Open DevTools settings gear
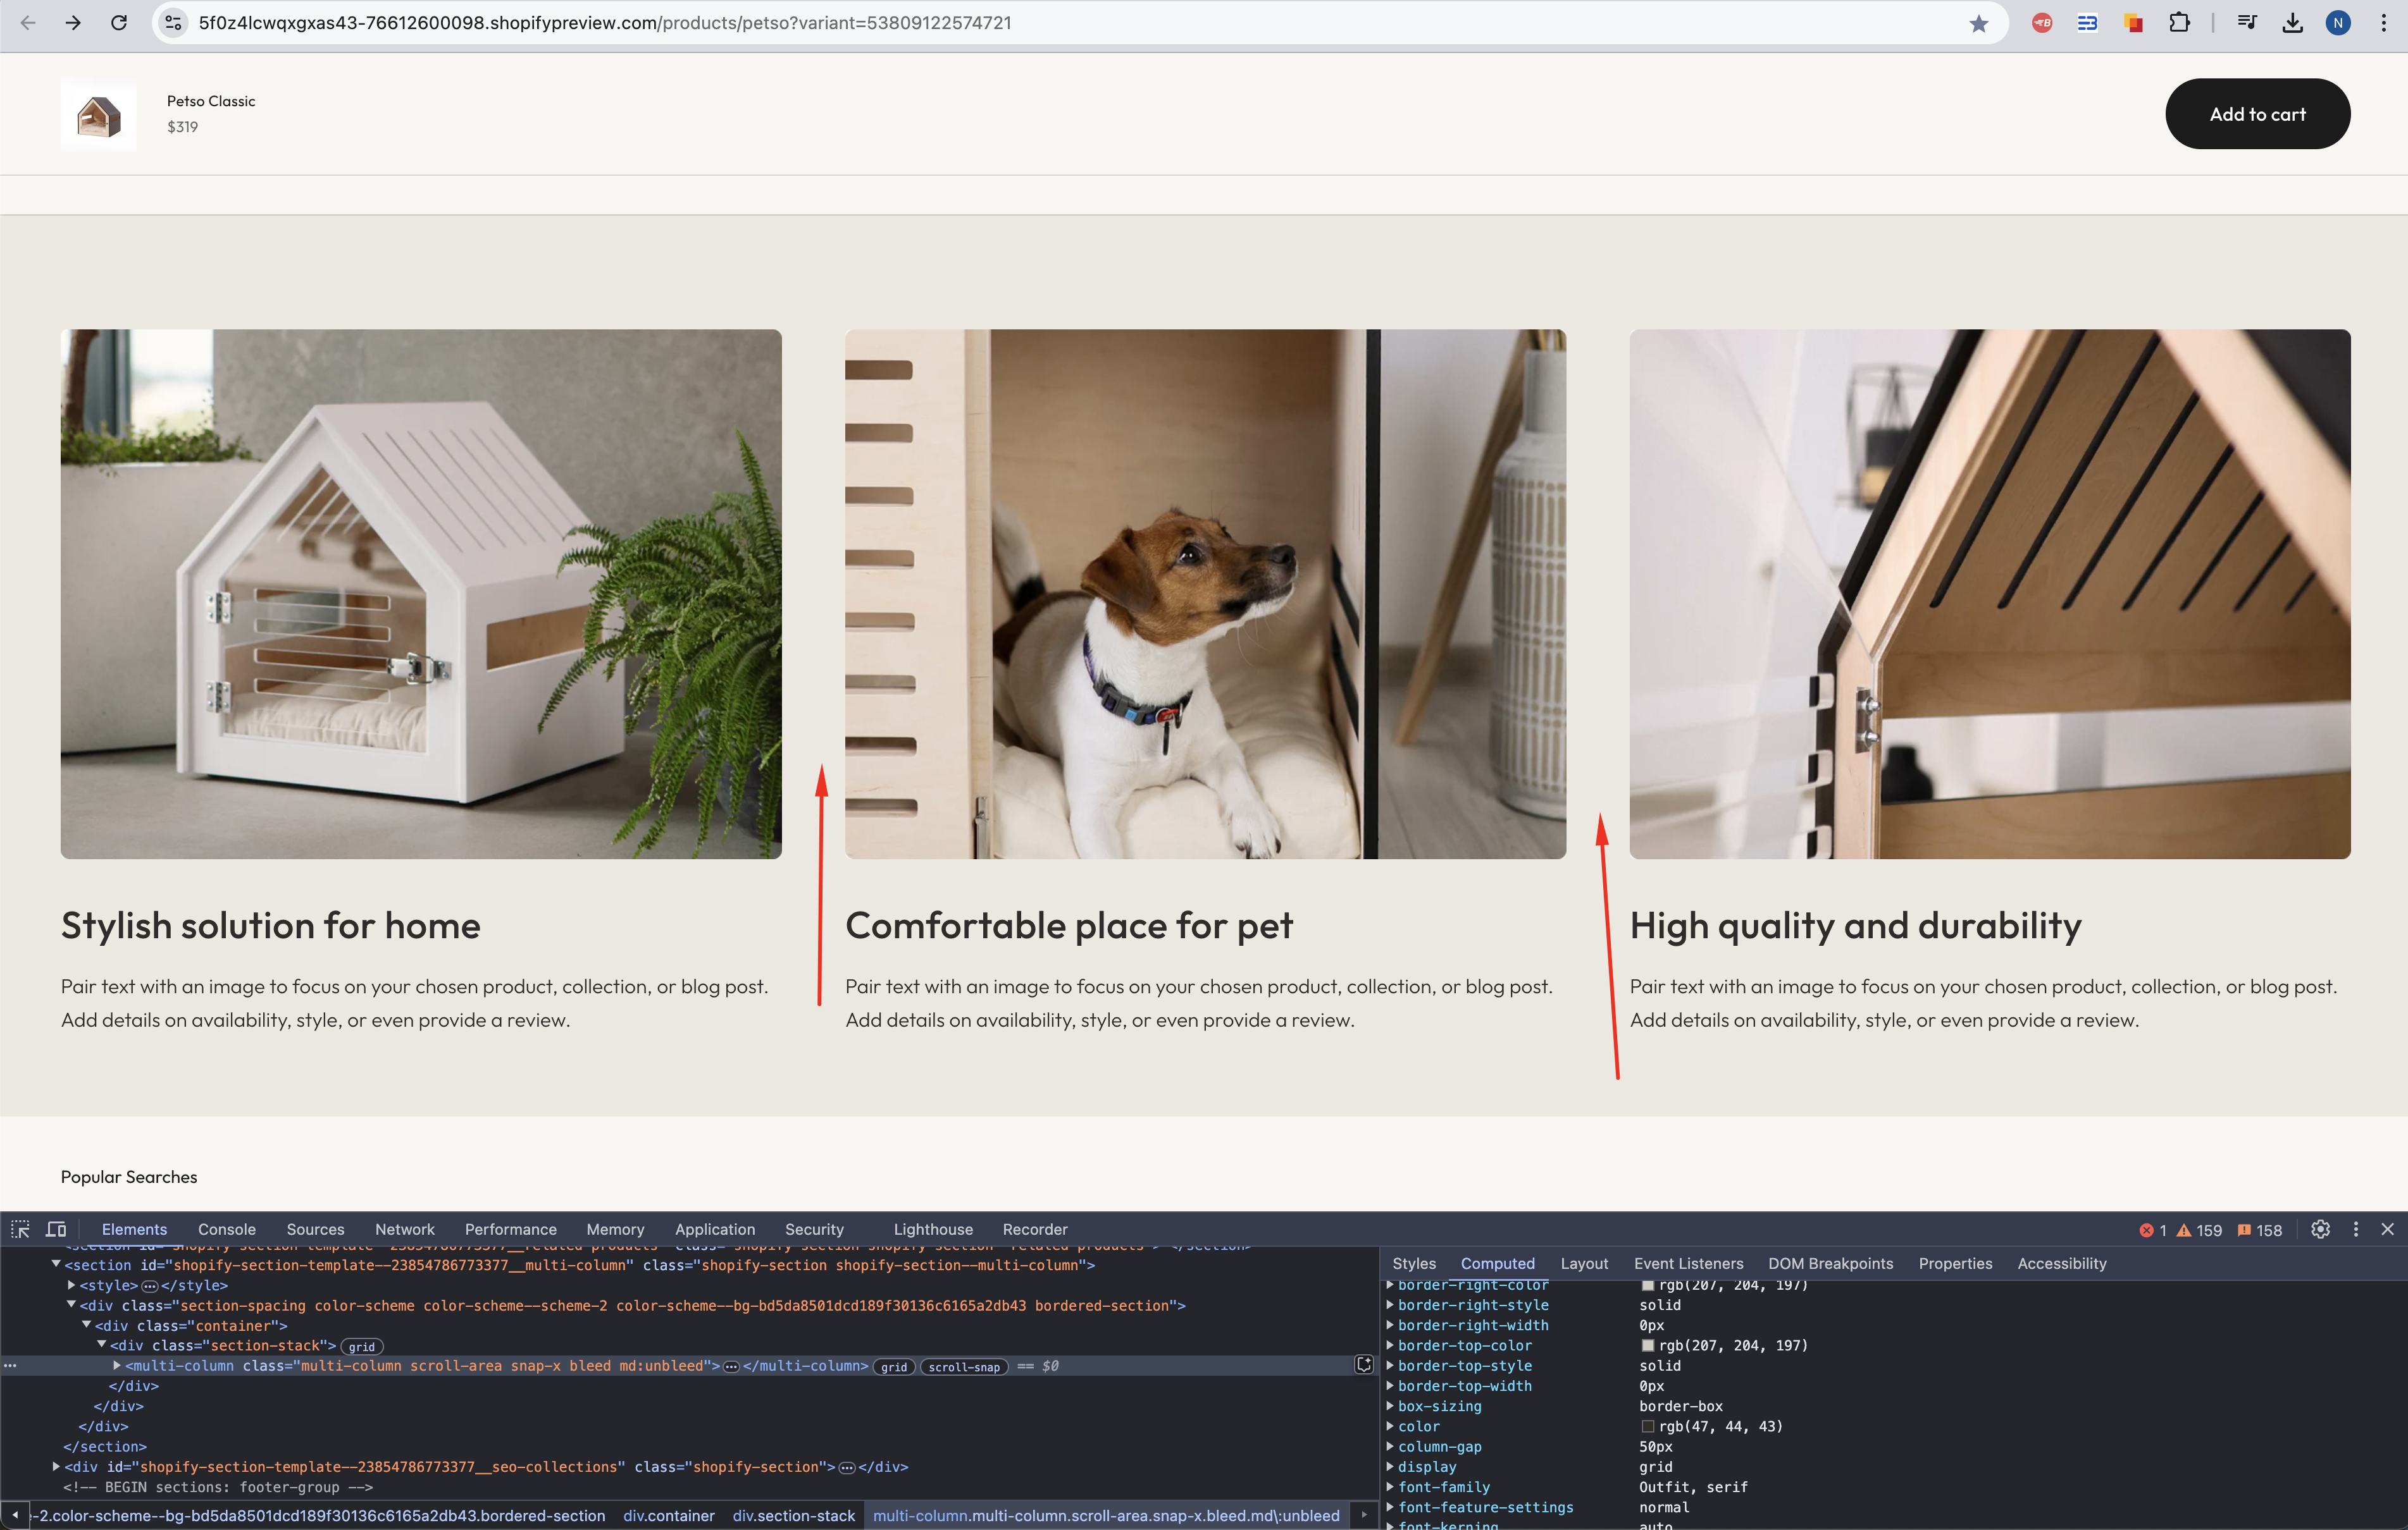This screenshot has height=1530, width=2408. pyautogui.click(x=2320, y=1229)
